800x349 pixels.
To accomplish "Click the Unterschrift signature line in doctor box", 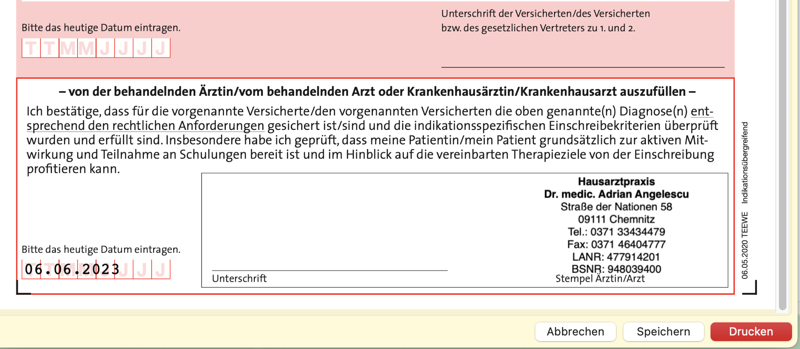I will tap(330, 270).
